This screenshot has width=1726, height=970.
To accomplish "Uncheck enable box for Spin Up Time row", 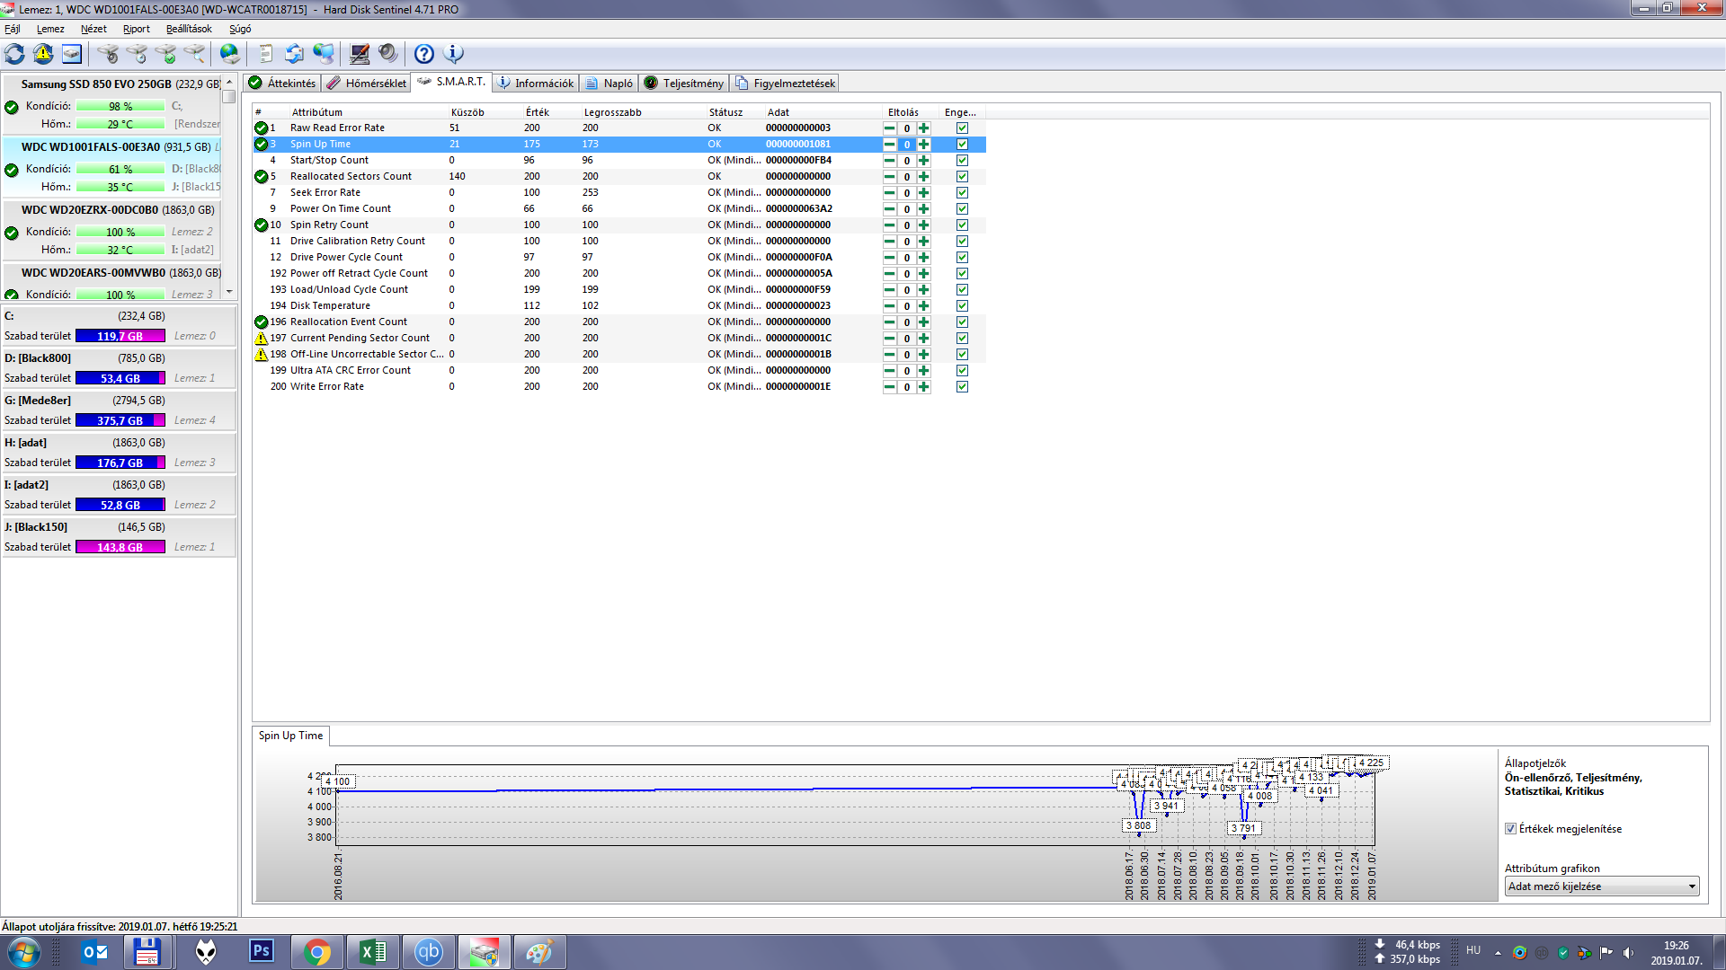I will click(962, 145).
